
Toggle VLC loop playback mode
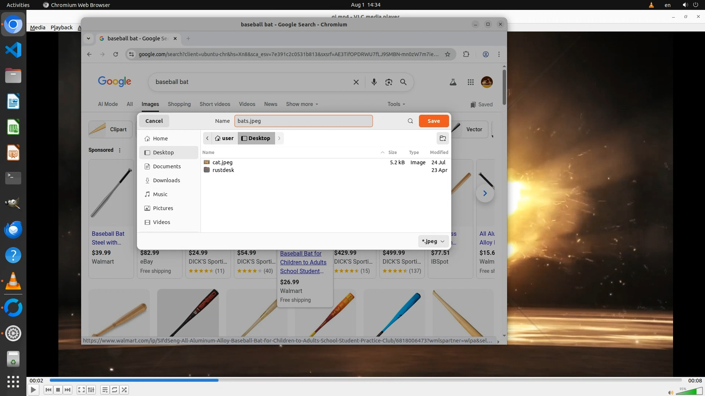click(115, 390)
